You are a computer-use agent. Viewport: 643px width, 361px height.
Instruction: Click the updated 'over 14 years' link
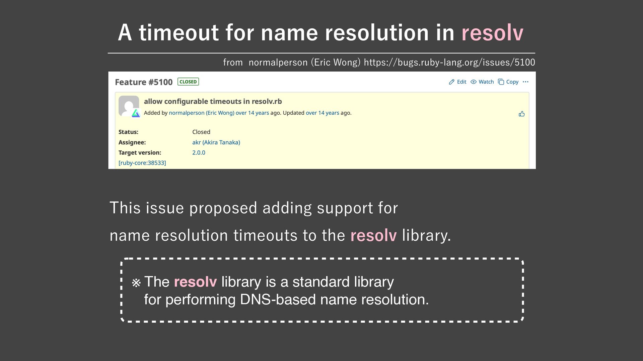coord(322,113)
